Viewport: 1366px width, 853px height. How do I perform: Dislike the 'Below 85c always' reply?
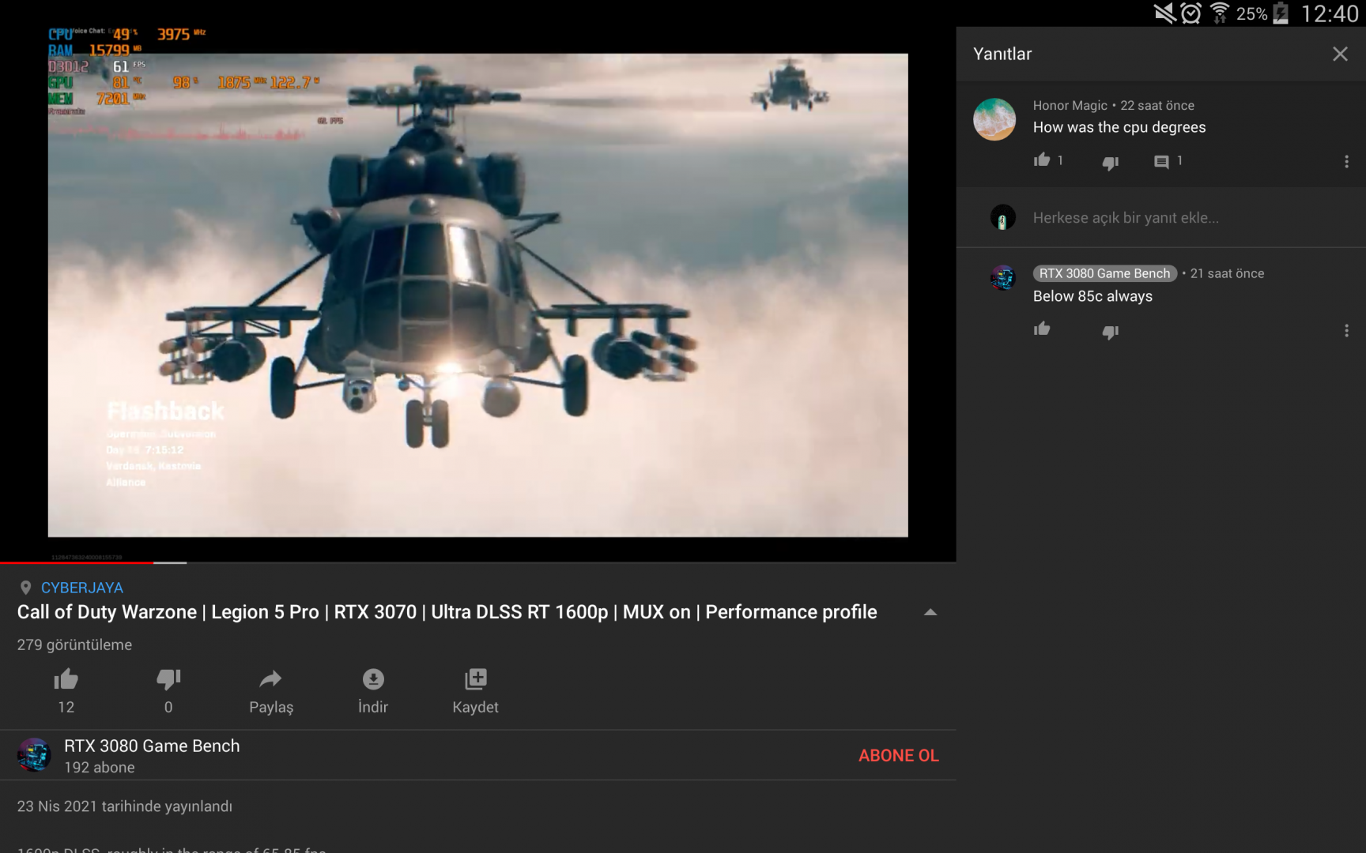click(1111, 332)
